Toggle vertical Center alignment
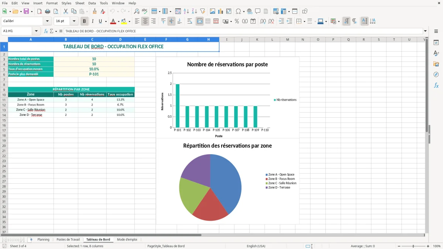This screenshot has height=249, width=443. 171,21
